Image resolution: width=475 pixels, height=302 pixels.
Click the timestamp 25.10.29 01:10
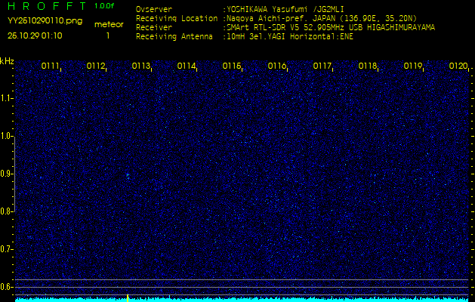(x=35, y=35)
